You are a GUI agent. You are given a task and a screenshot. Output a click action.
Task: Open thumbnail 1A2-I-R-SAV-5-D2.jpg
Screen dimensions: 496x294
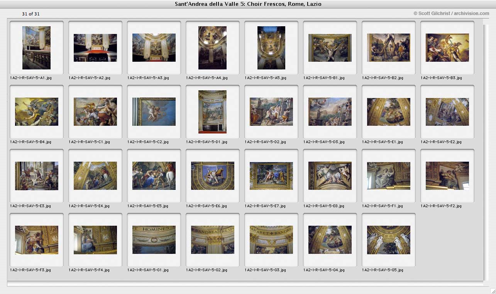tap(271, 112)
